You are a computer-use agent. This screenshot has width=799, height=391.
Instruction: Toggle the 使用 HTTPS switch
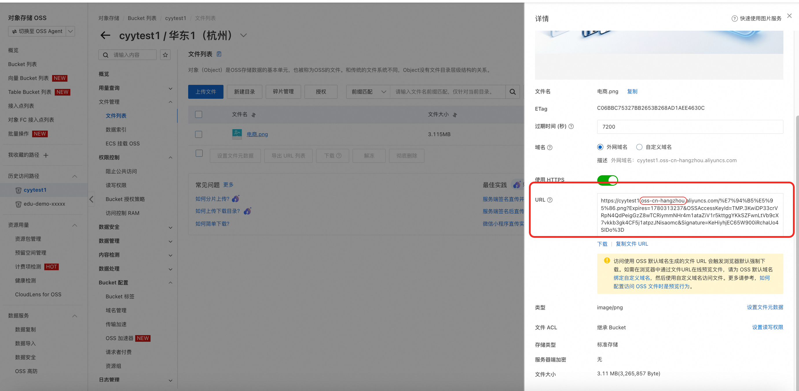pyautogui.click(x=607, y=180)
